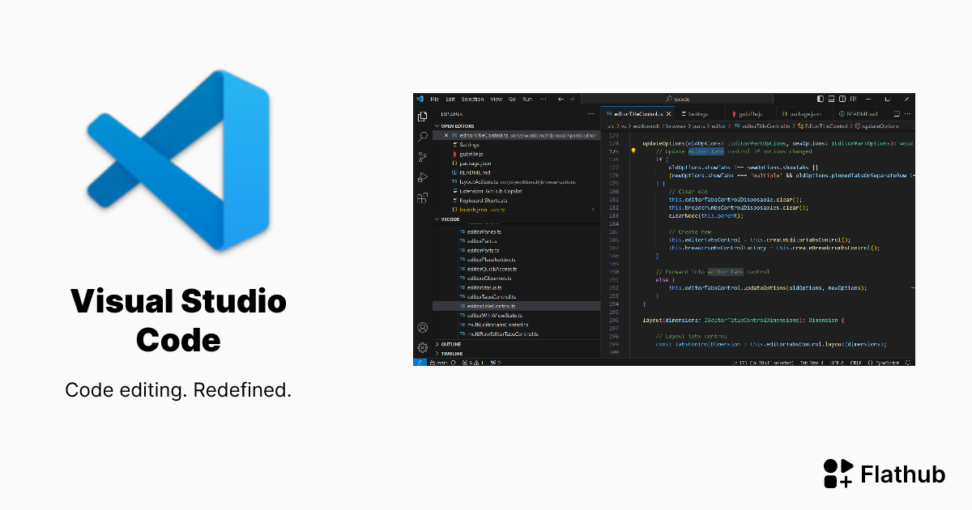The height and width of the screenshot is (510, 972).
Task: Toggle the secondary side bar
Action: pyautogui.click(x=842, y=99)
